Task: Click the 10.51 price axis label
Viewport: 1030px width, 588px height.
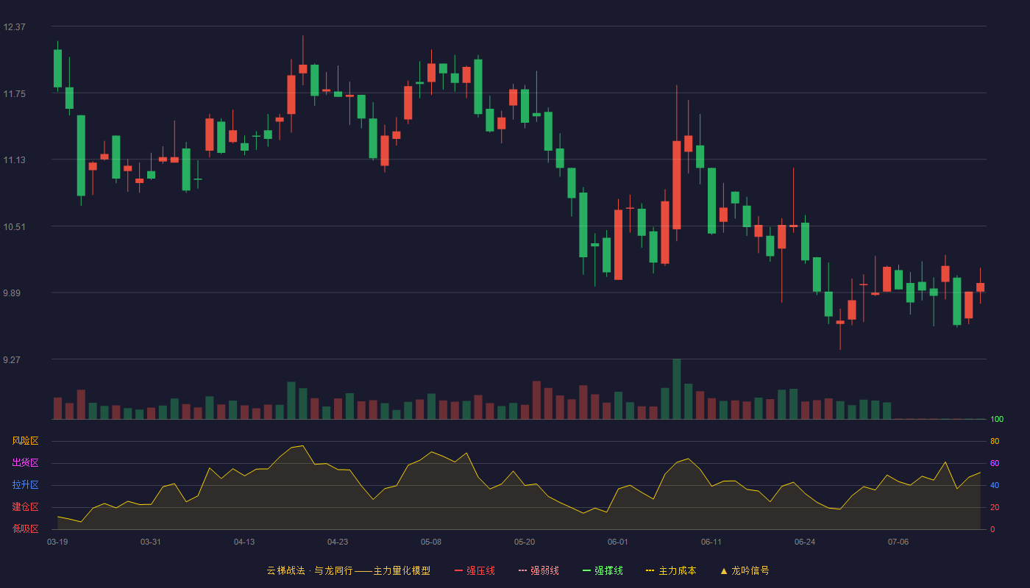Action: (x=14, y=226)
